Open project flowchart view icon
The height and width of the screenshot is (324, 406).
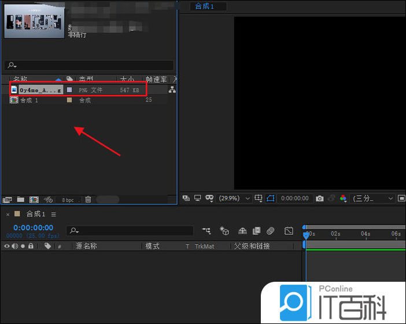(172, 90)
